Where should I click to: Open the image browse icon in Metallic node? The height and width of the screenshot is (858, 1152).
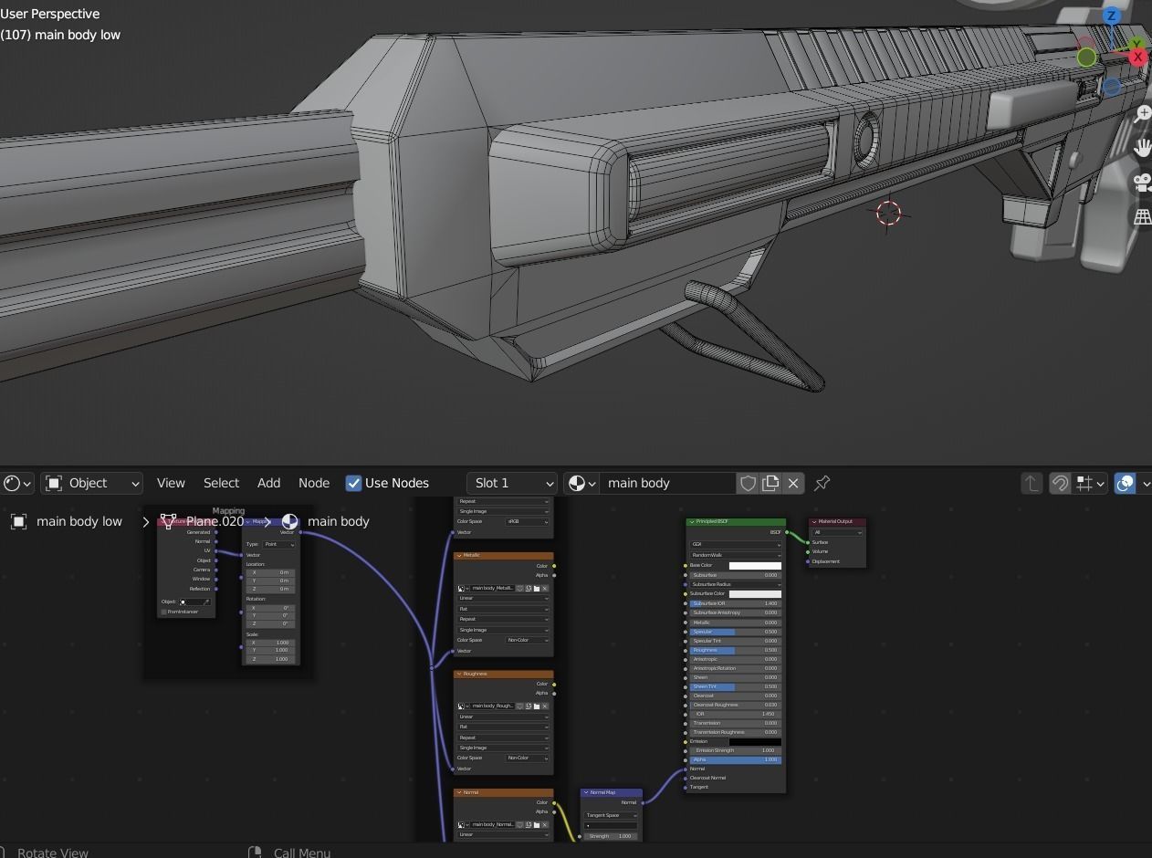pos(462,589)
